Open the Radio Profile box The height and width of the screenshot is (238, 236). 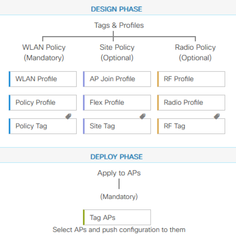(191, 103)
